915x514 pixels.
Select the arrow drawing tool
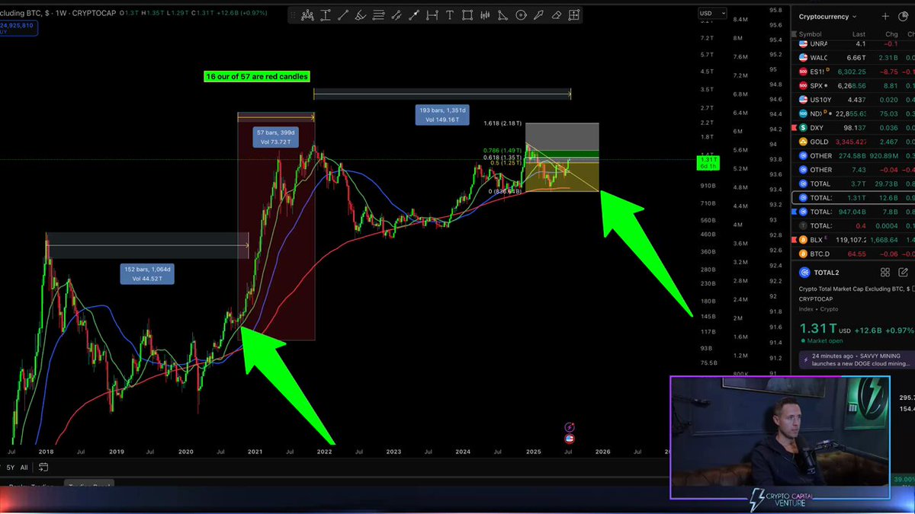point(414,15)
